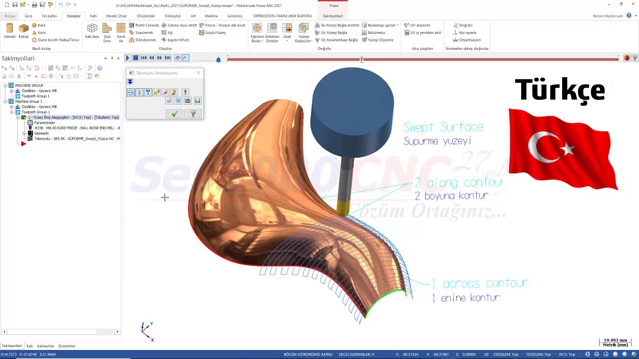
Task: Open Delikleri Doldur fill holes tool
Action: tap(272, 33)
